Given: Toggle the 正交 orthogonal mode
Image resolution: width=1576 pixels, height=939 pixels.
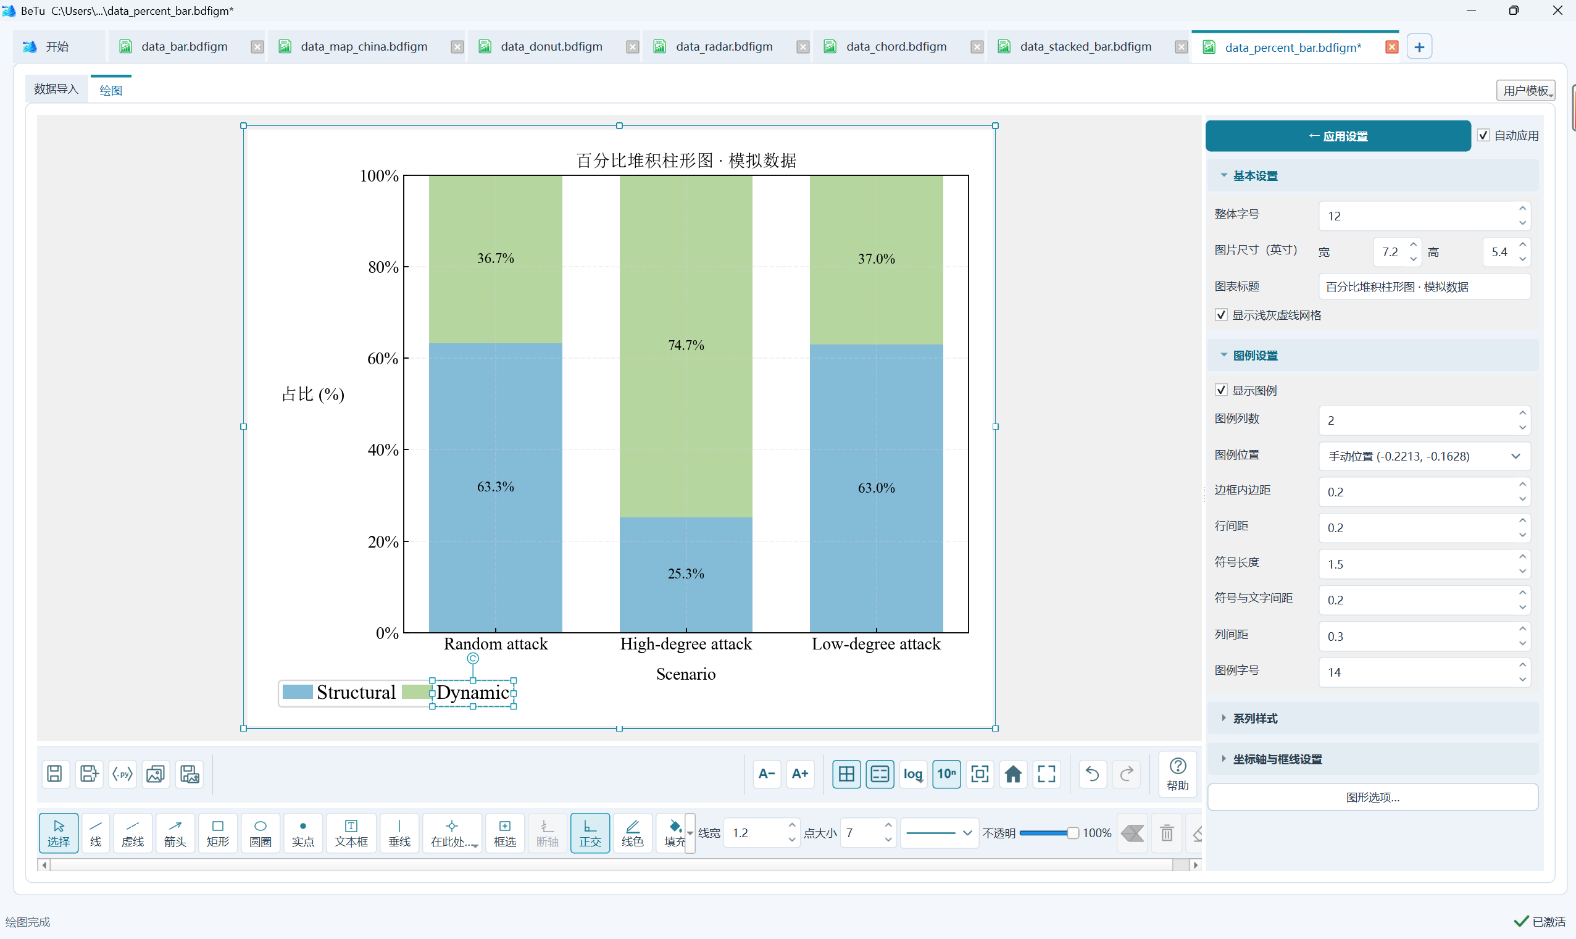Looking at the screenshot, I should (x=590, y=833).
